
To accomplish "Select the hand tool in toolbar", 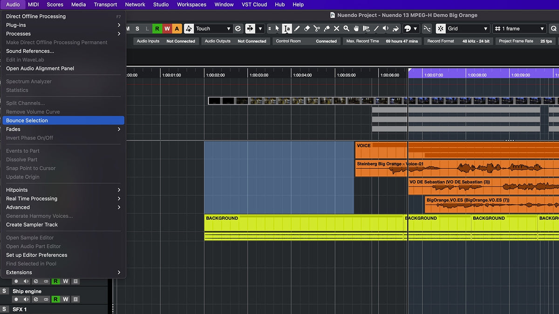I will pyautogui.click(x=356, y=28).
